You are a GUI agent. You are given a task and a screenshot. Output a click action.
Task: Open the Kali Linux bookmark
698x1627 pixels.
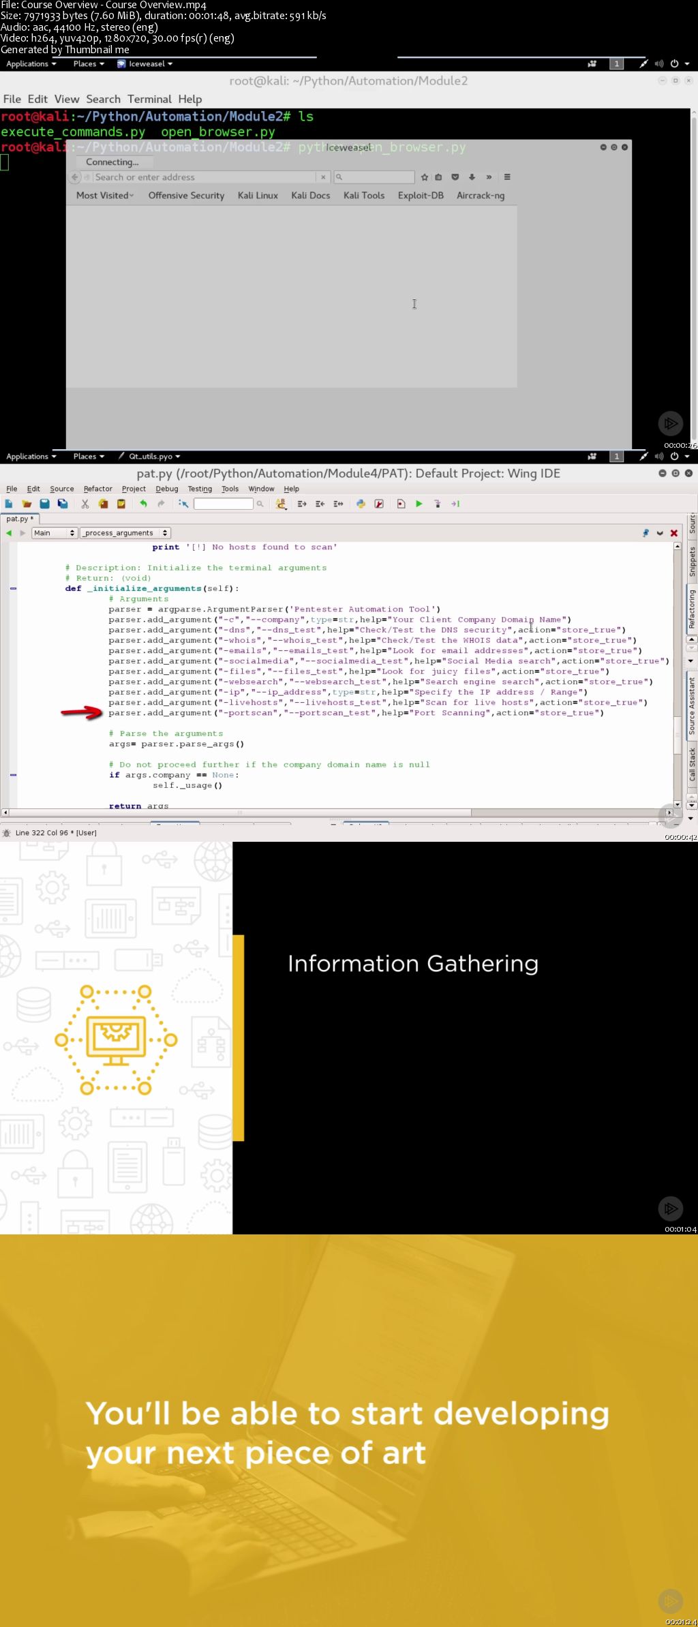(258, 196)
